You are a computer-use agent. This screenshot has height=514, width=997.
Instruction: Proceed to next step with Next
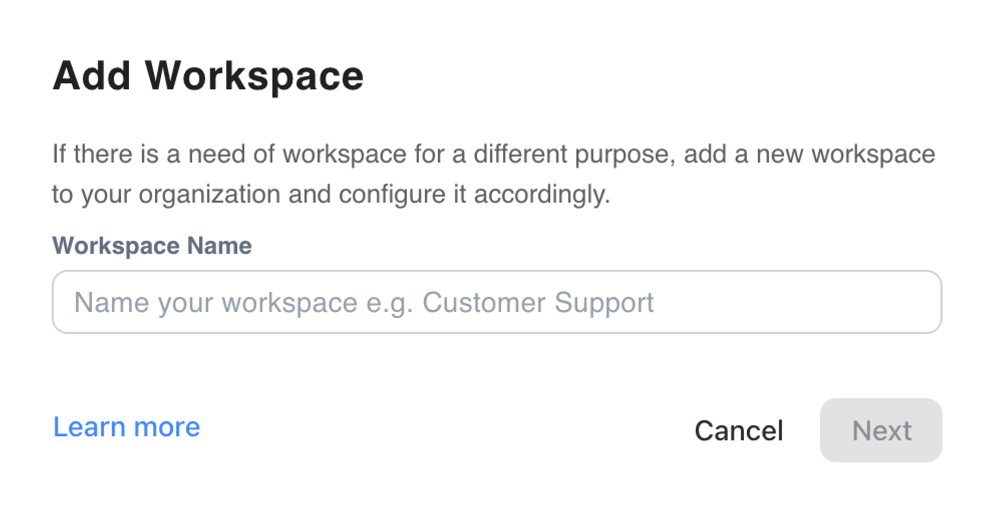[x=880, y=430]
